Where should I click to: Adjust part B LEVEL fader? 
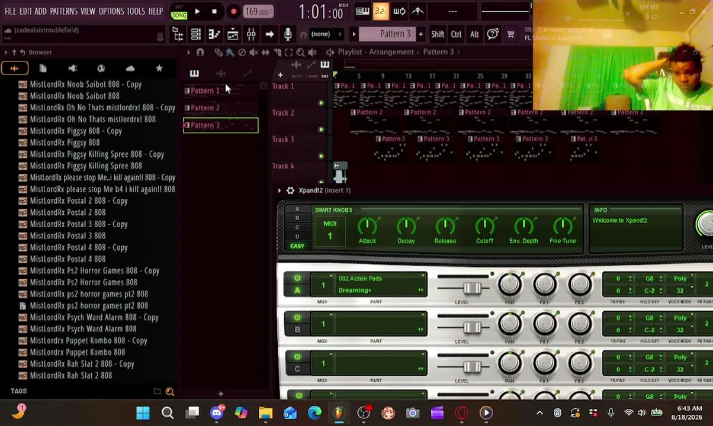point(472,328)
